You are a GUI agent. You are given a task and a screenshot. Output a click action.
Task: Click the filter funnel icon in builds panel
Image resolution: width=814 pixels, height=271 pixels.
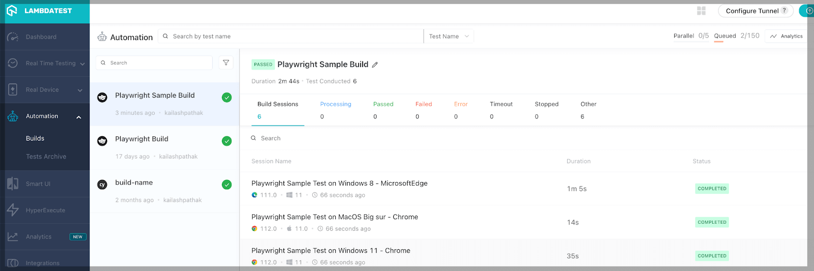click(226, 63)
